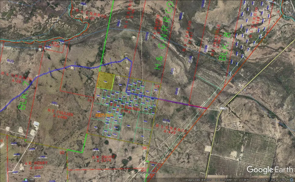Select the blue 7315 well label

(172, 71)
